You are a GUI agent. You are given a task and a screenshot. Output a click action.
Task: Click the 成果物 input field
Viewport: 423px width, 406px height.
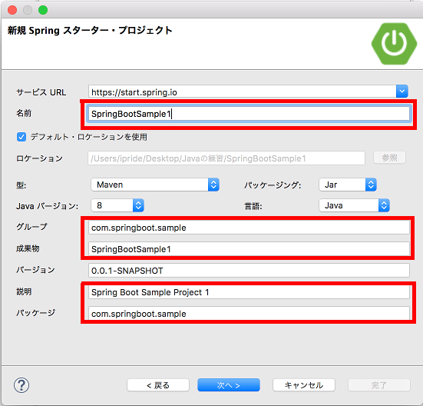tap(249, 249)
